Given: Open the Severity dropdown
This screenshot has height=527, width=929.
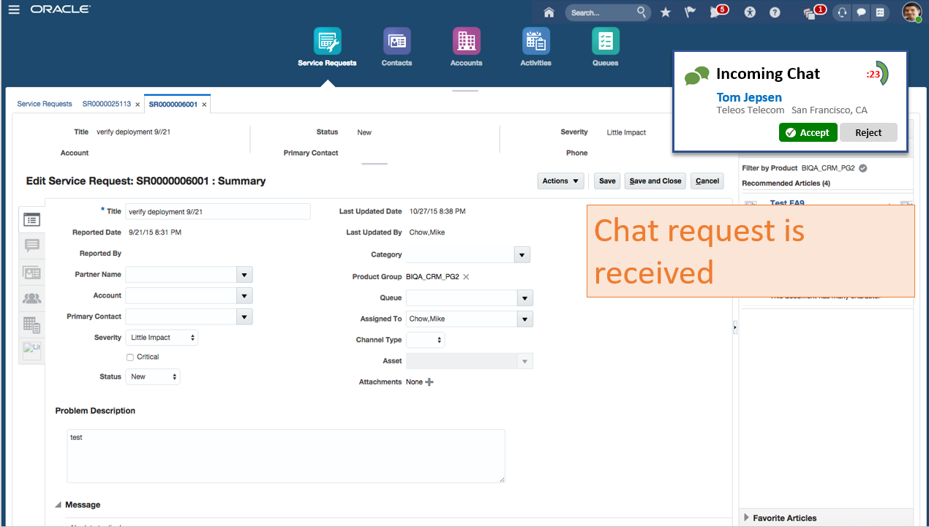Looking at the screenshot, I should point(163,338).
